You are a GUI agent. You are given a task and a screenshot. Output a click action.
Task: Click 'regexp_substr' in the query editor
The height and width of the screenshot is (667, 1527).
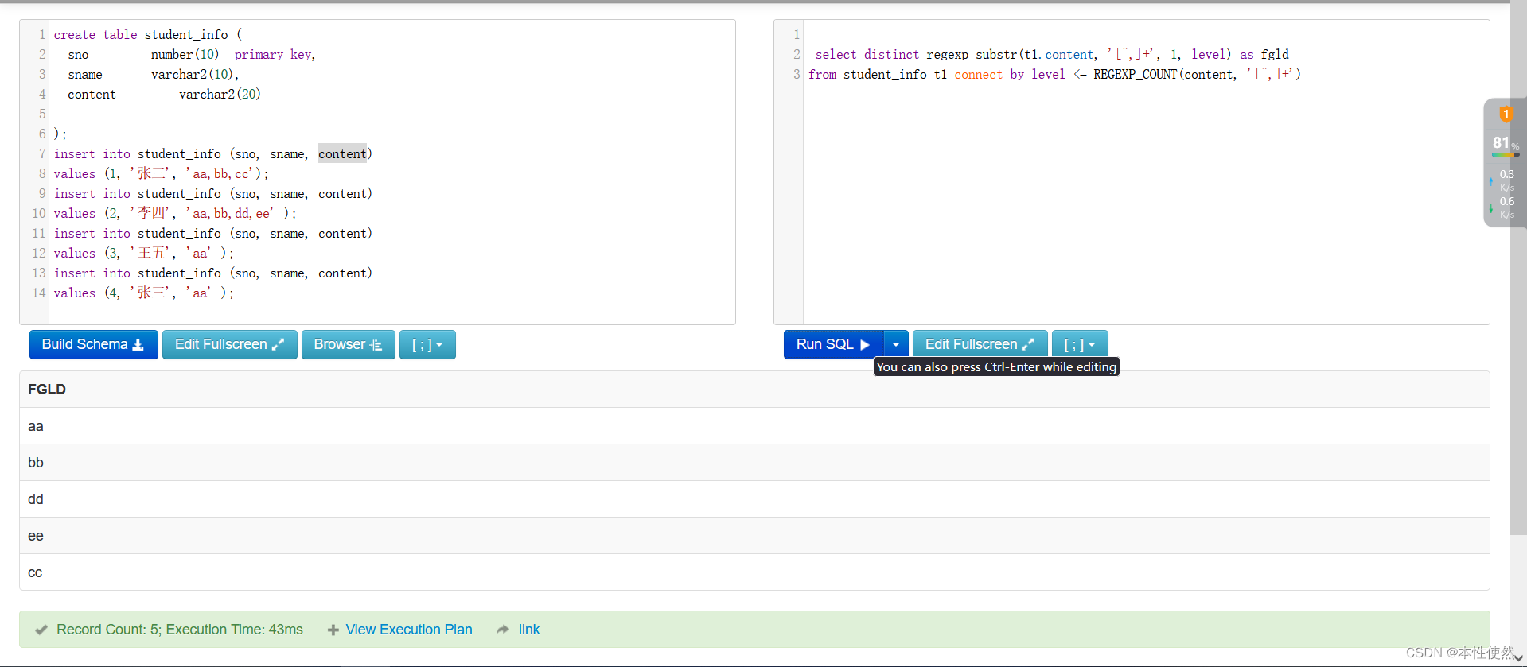[x=972, y=54]
